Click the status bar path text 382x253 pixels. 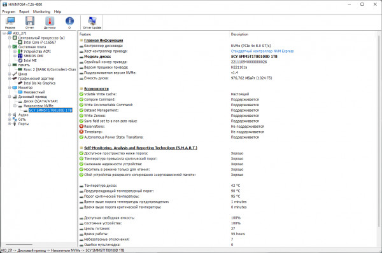[62, 250]
